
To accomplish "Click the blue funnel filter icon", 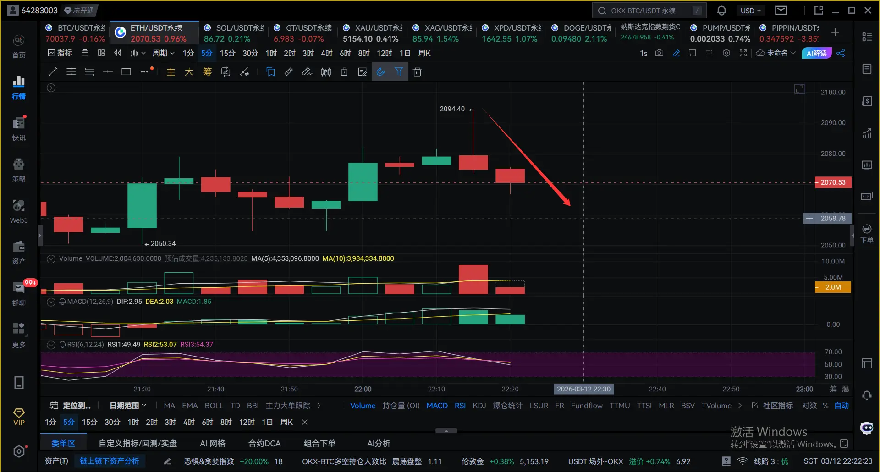I will click(399, 72).
